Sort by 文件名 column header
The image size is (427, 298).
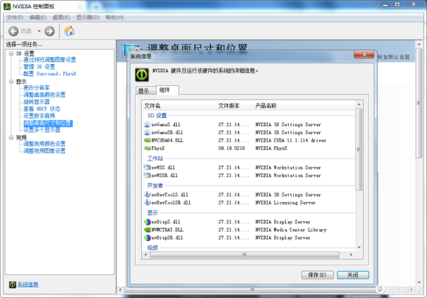tap(179, 105)
